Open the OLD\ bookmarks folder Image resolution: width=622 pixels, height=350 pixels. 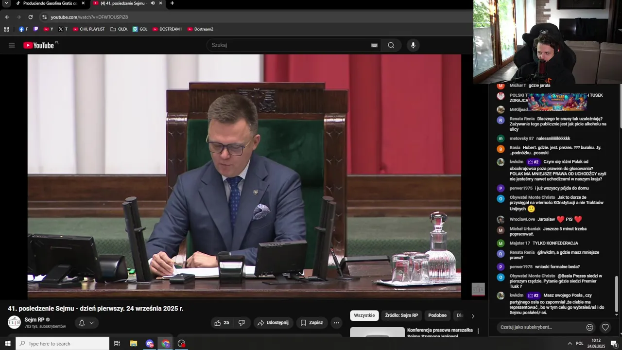[119, 29]
